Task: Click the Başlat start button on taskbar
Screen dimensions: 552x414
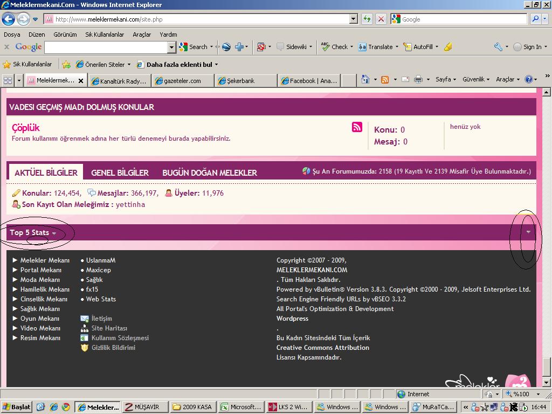Action: tap(16, 407)
